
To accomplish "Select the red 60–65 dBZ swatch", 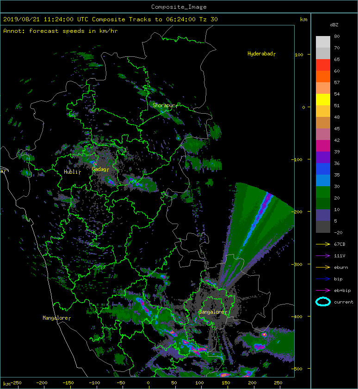I will pos(323,65).
